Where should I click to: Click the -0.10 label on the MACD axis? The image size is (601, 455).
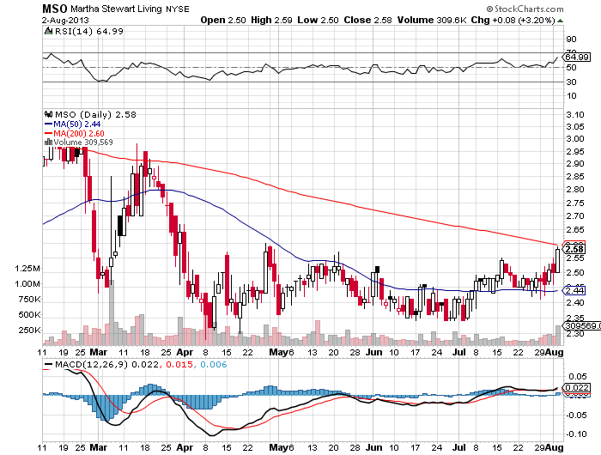[x=576, y=434]
